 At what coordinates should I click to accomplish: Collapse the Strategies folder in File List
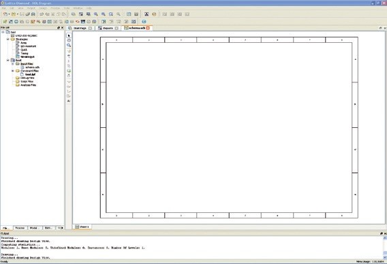pos(8,39)
